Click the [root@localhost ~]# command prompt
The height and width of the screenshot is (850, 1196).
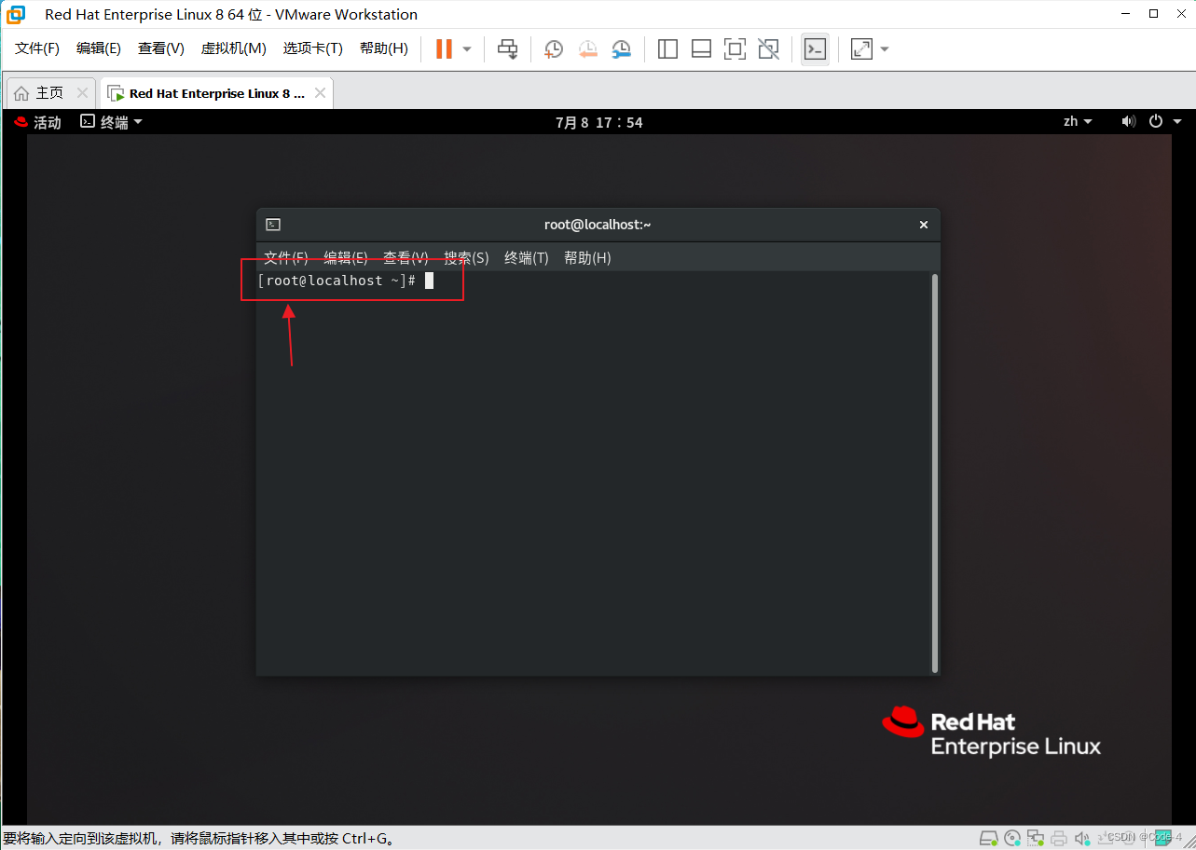click(x=337, y=281)
